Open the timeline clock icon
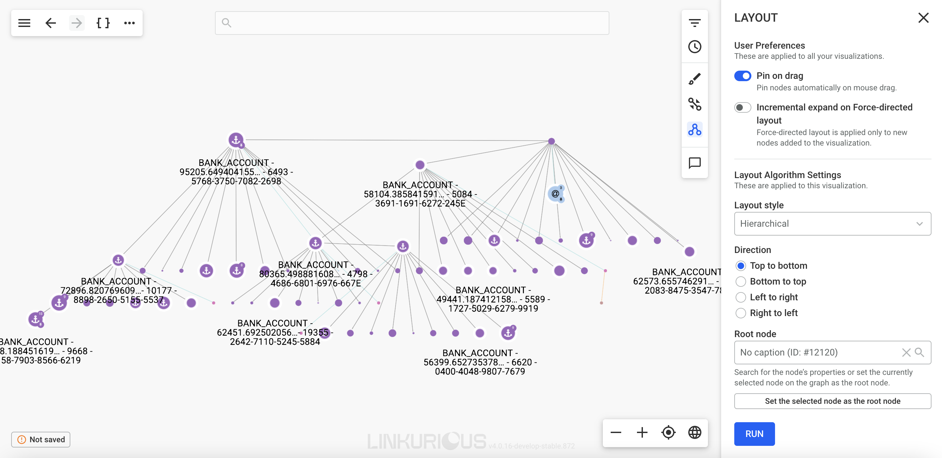 tap(694, 47)
